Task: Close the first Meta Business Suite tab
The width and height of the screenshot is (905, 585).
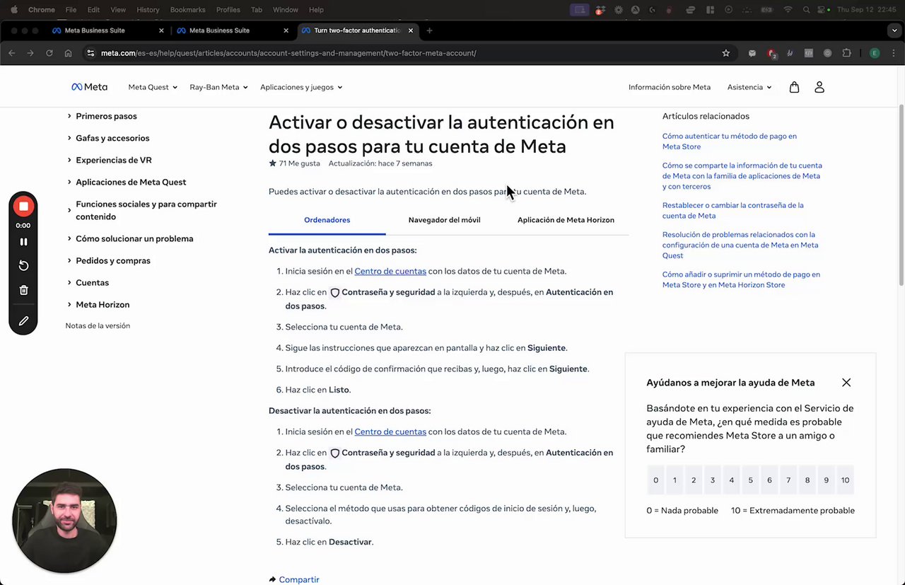Action: [161, 30]
